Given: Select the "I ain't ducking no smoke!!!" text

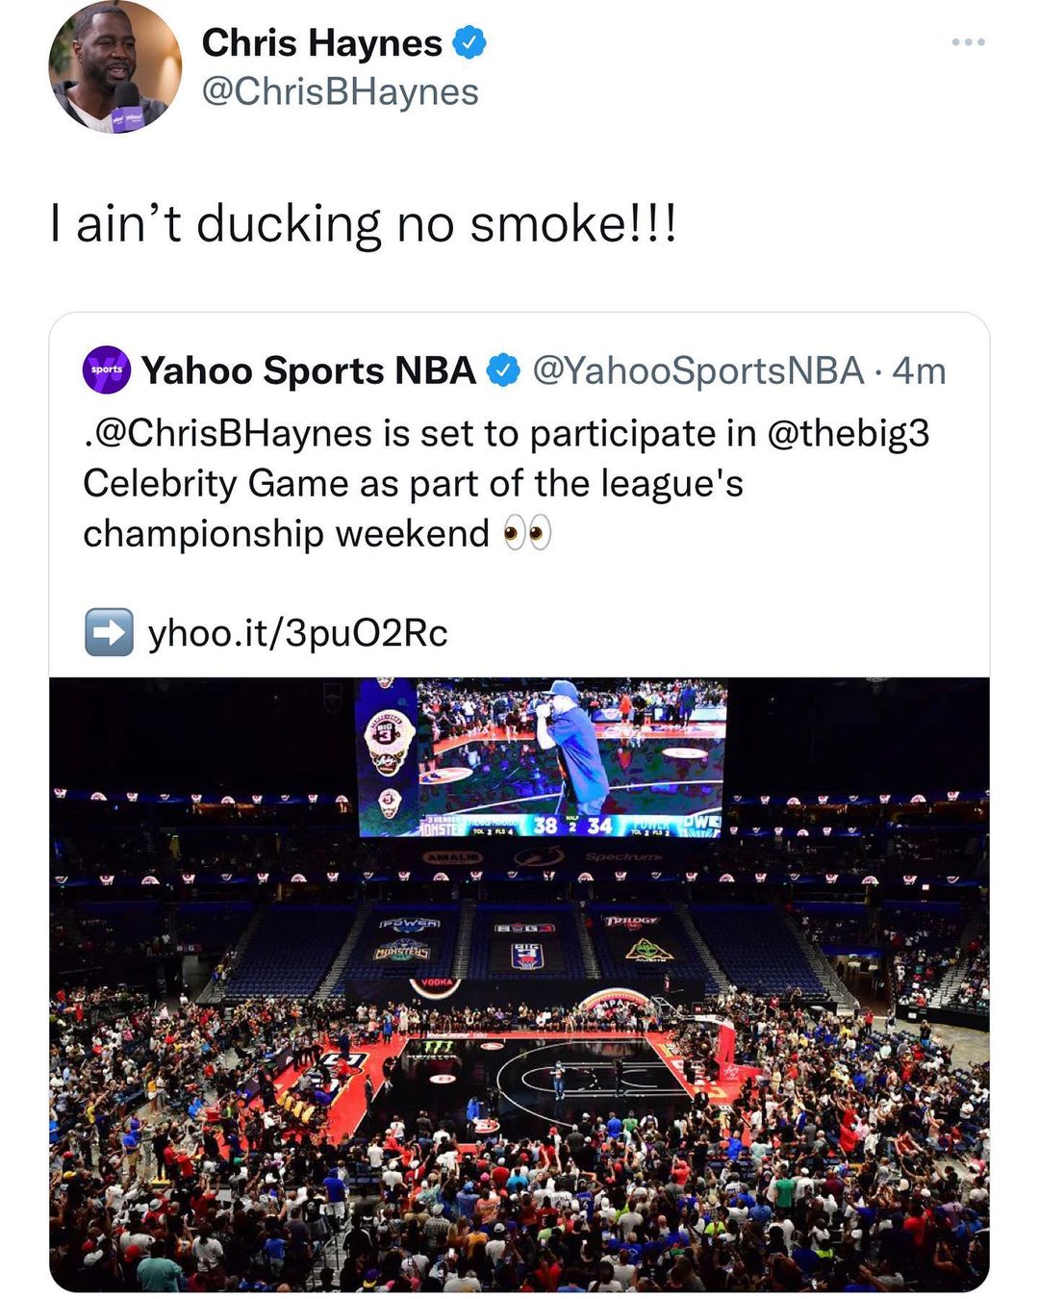Looking at the screenshot, I should click(364, 224).
